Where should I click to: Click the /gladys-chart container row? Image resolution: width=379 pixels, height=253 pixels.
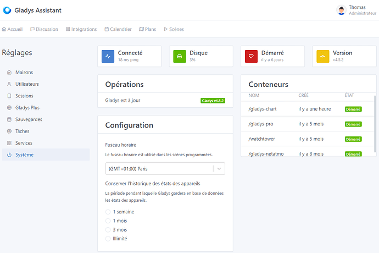308,109
